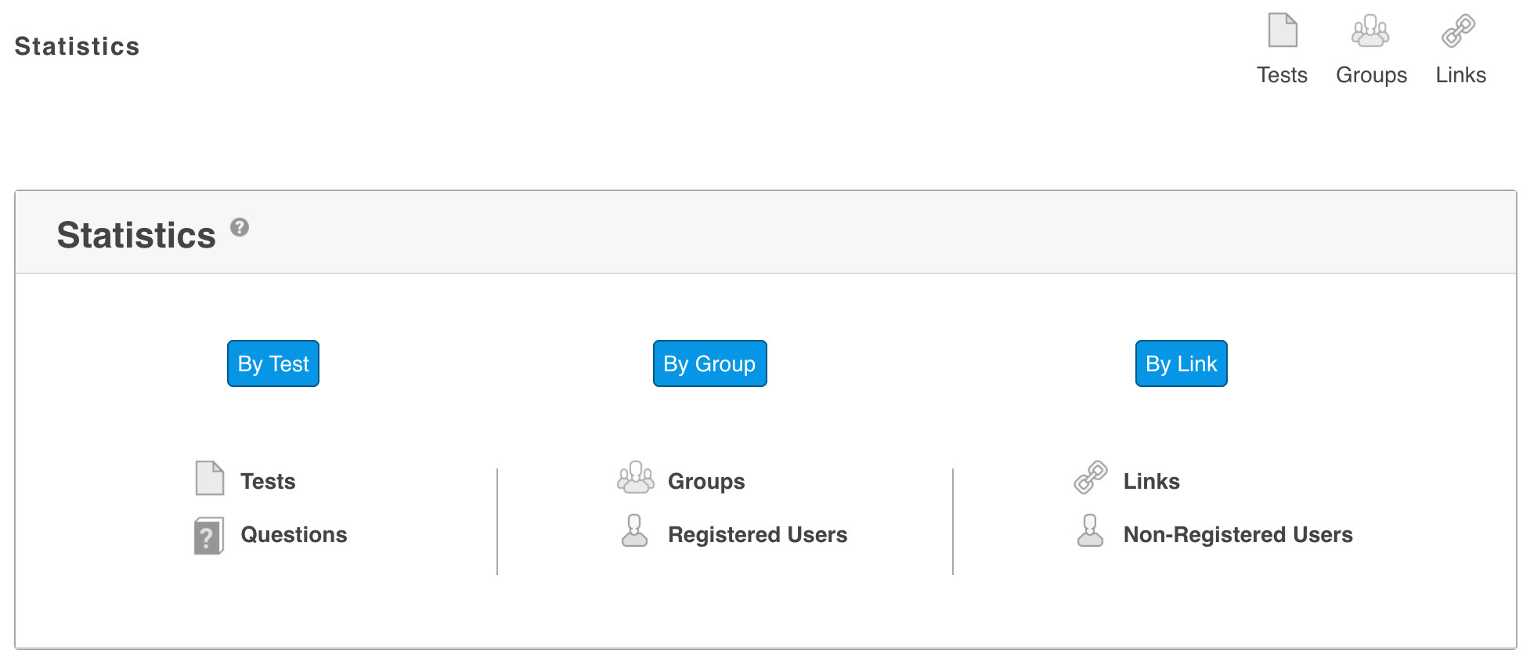
Task: Select the Registered Users text link
Action: point(757,535)
